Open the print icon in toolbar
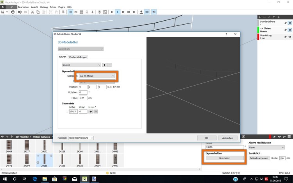The image size is (293, 183). click(x=13, y=12)
